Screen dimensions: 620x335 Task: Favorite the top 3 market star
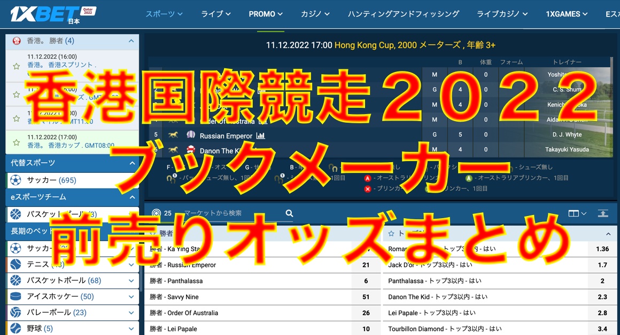[391, 234]
